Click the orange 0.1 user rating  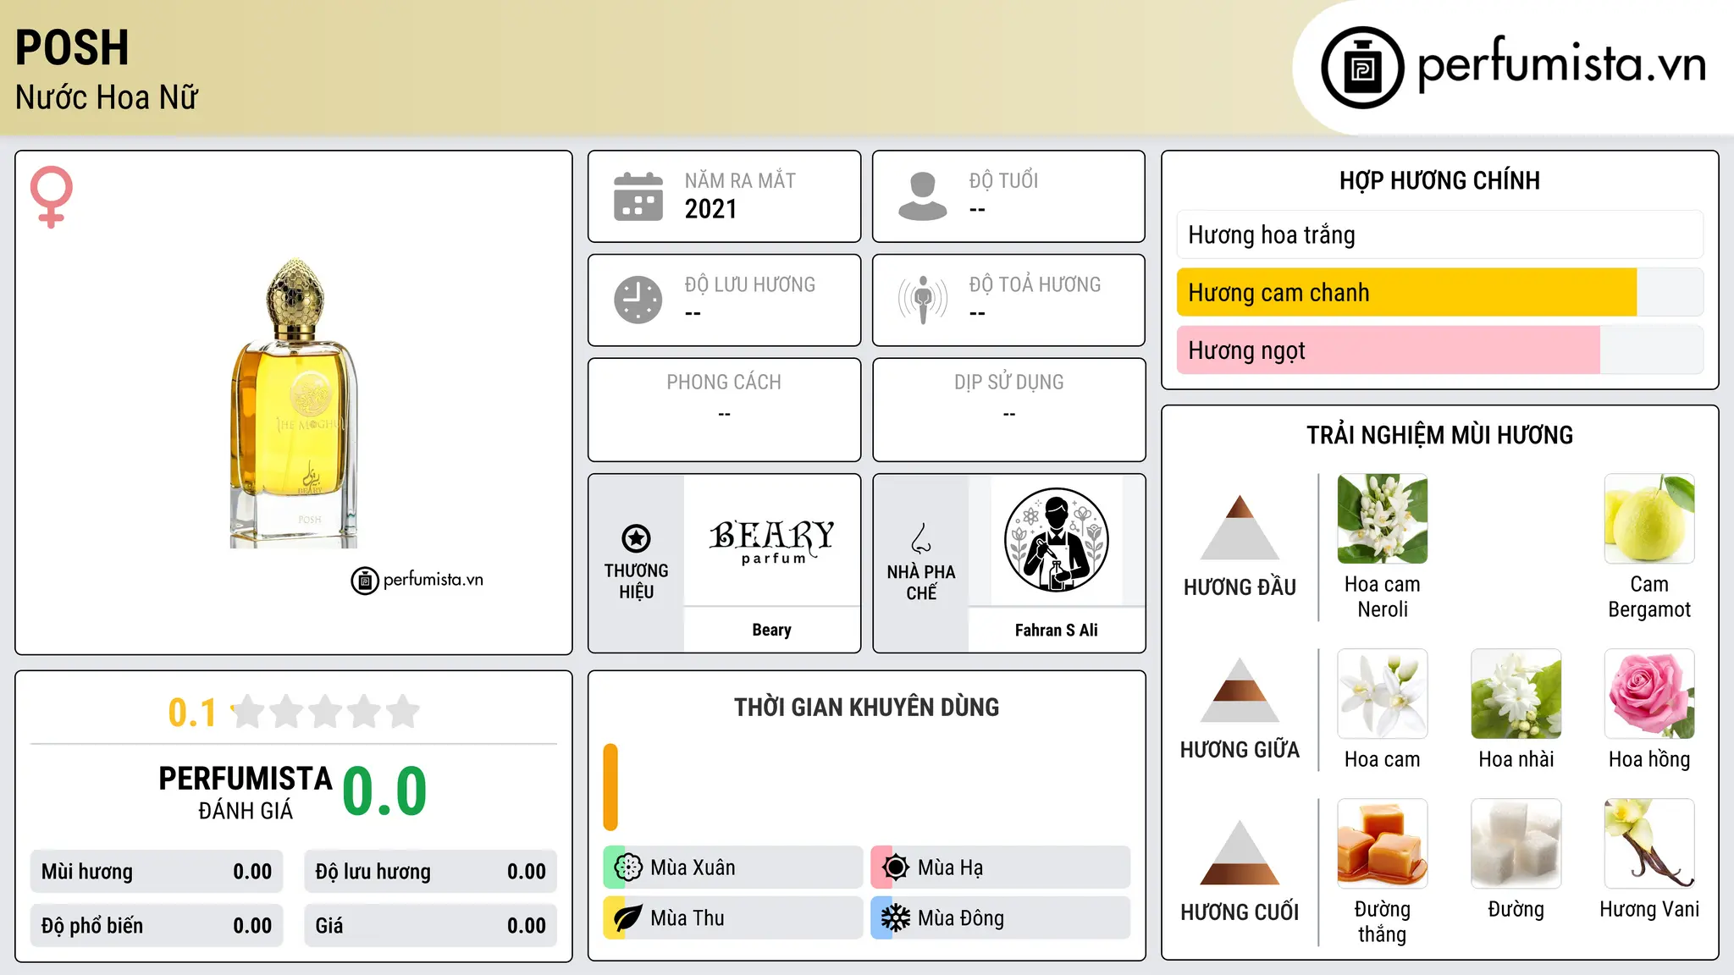192,713
